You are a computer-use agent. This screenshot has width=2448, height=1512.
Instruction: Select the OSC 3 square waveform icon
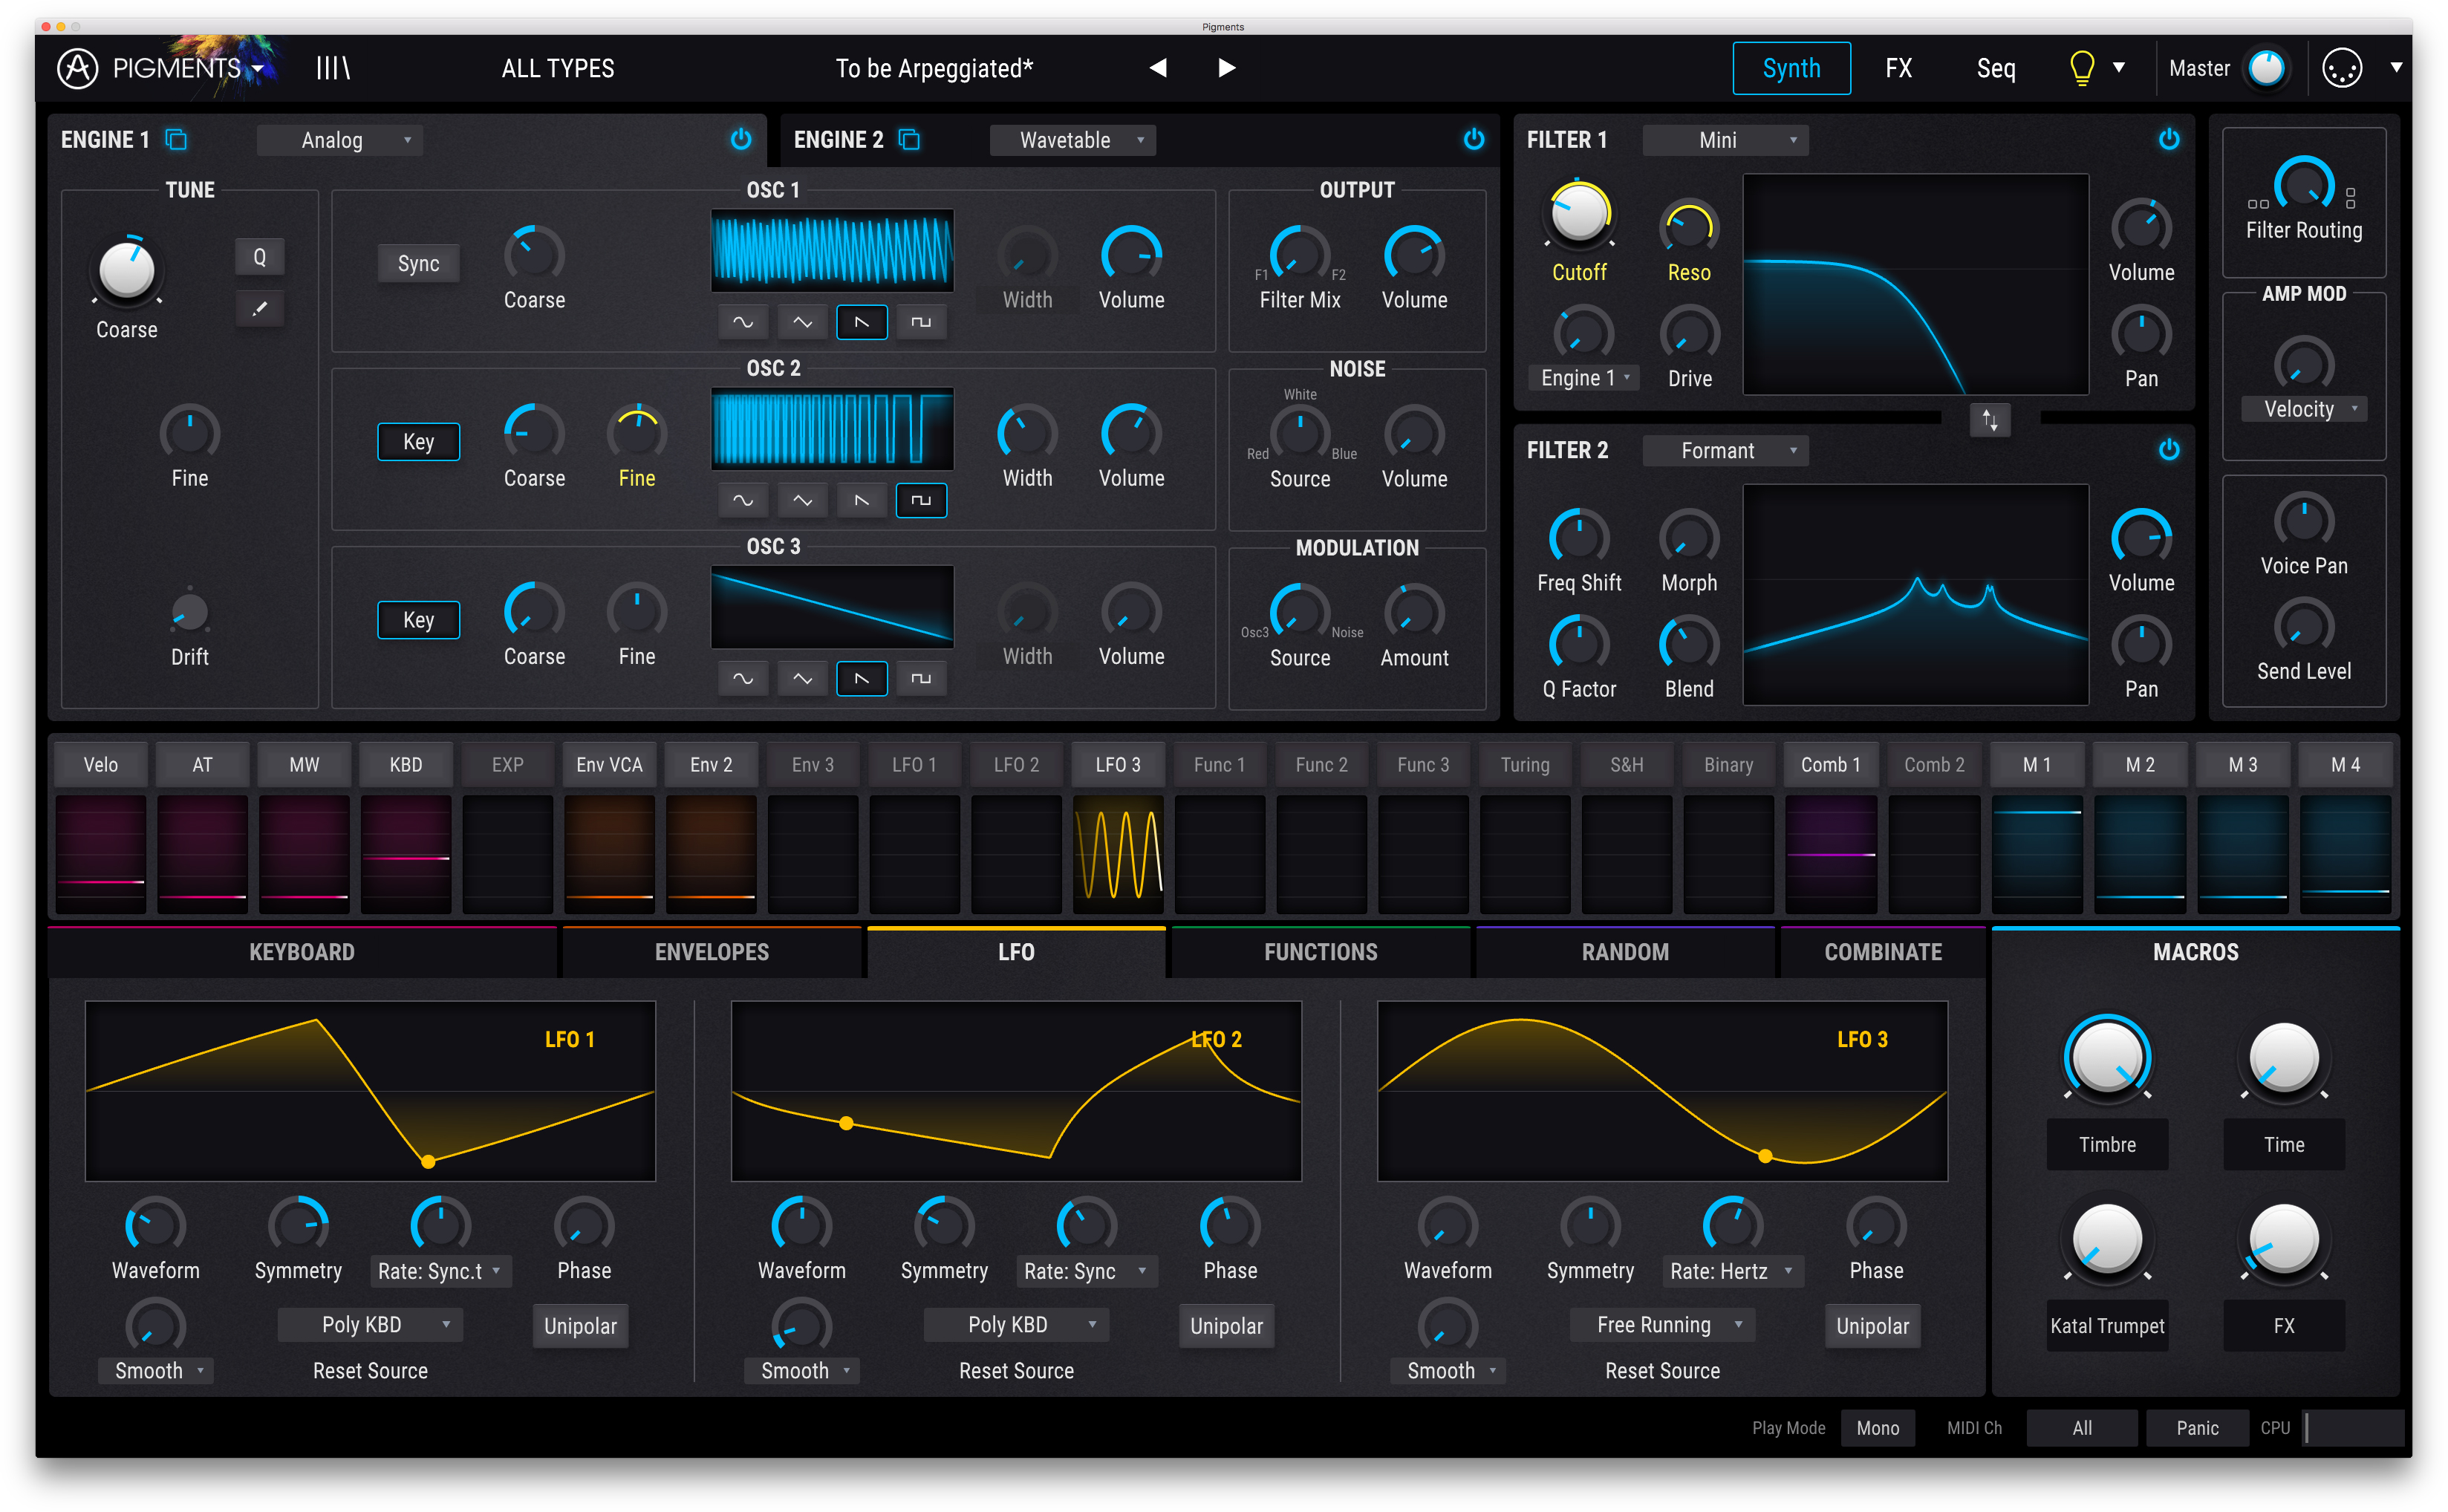click(920, 679)
